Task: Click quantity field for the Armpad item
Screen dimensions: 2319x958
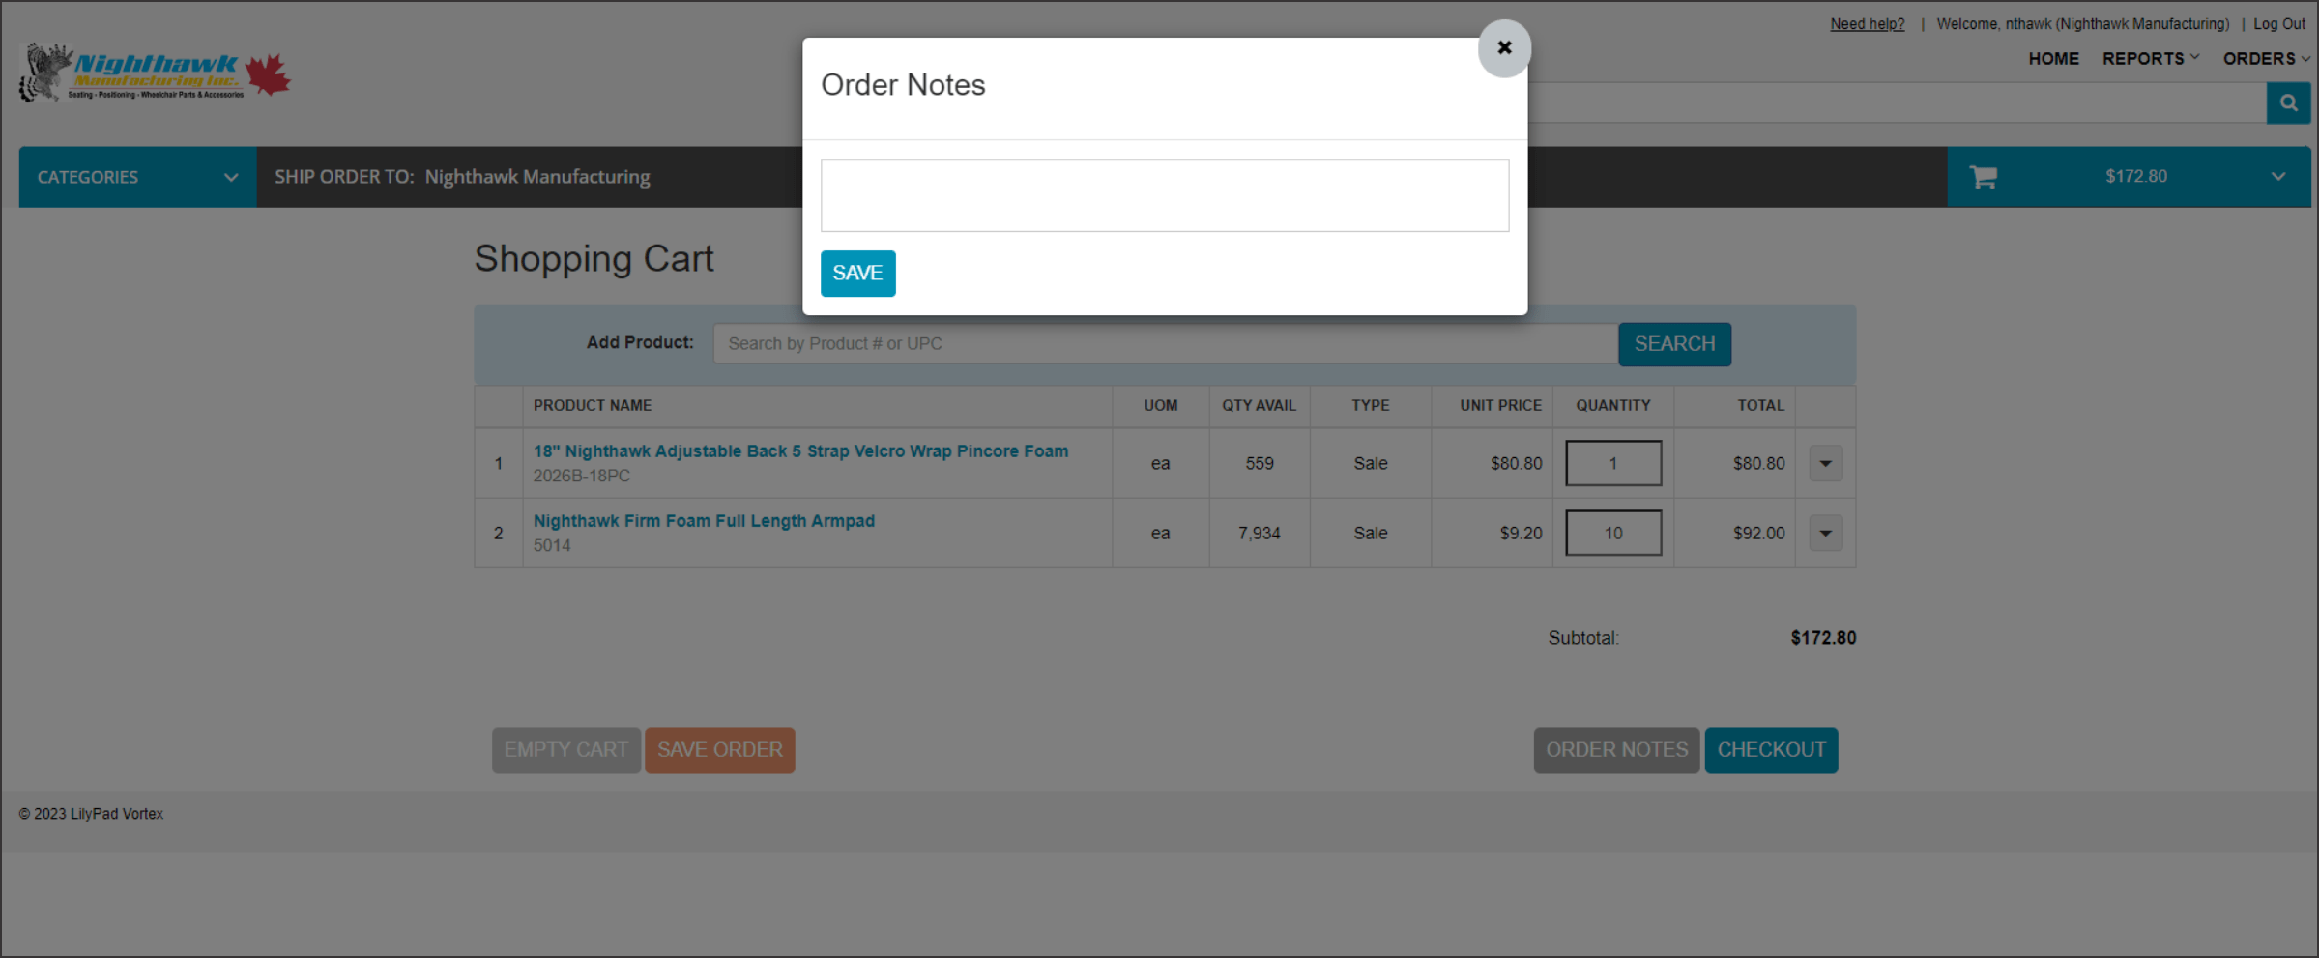Action: (1612, 534)
